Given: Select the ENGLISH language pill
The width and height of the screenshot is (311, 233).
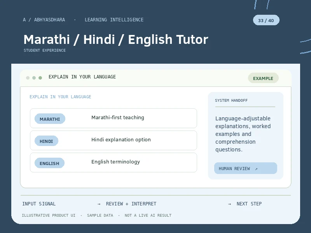Looking at the screenshot, I should [49, 163].
